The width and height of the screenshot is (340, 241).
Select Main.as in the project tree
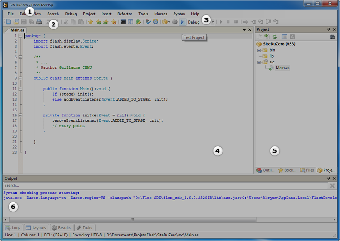[x=282, y=68]
